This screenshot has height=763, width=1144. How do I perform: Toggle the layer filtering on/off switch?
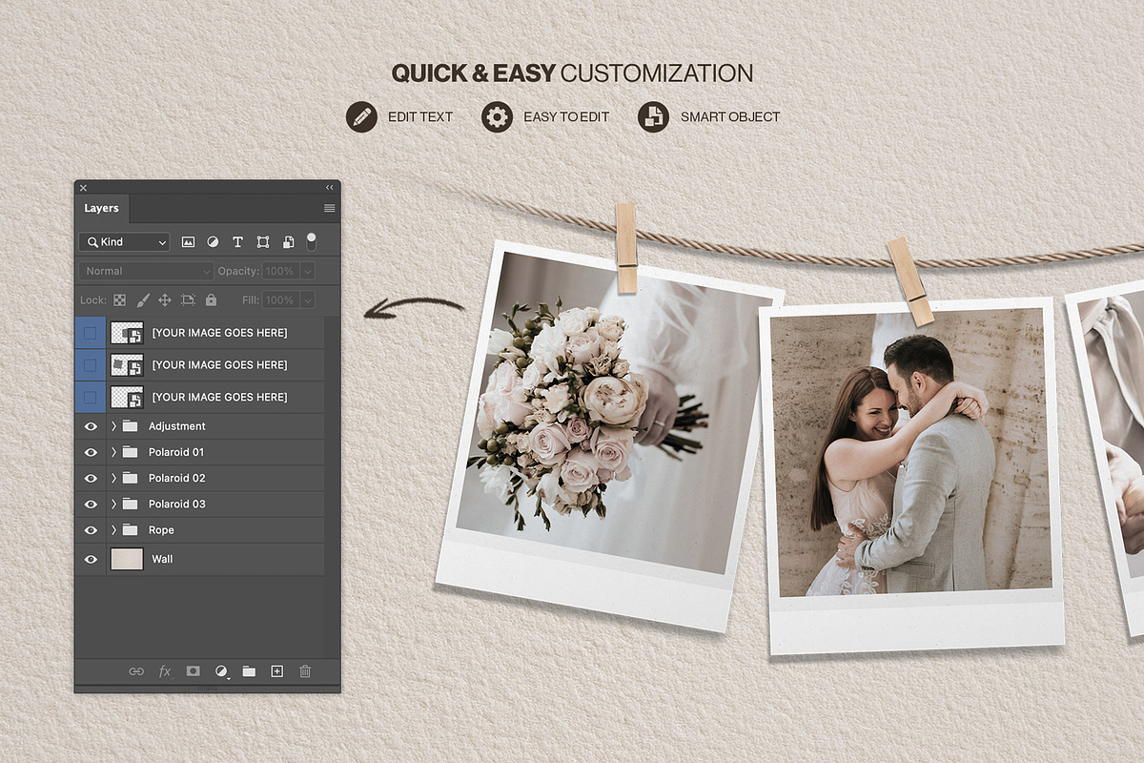point(311,241)
